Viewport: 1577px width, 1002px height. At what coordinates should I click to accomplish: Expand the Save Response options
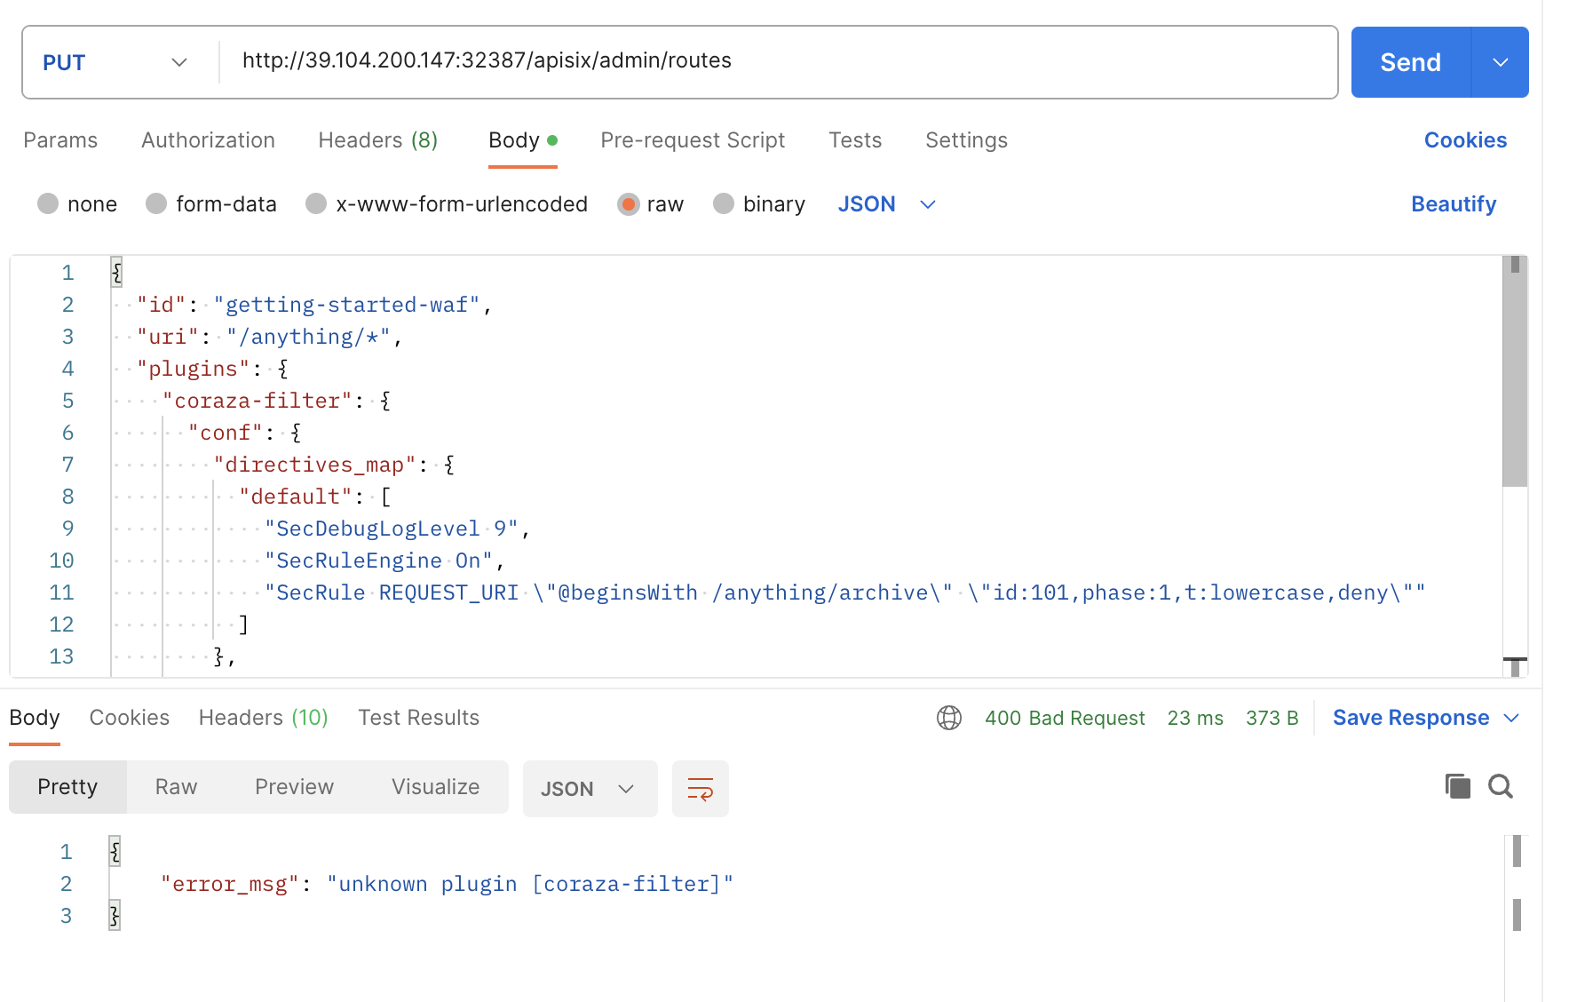pyautogui.click(x=1512, y=718)
